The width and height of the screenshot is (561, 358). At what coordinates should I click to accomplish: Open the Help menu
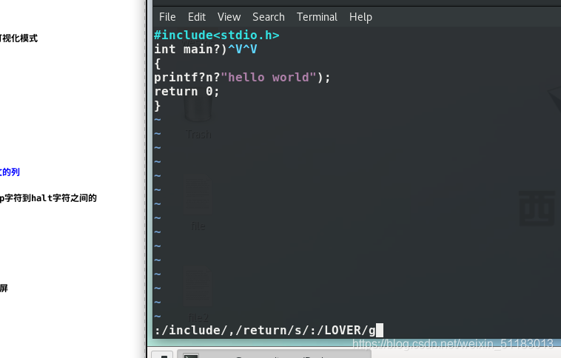360,17
